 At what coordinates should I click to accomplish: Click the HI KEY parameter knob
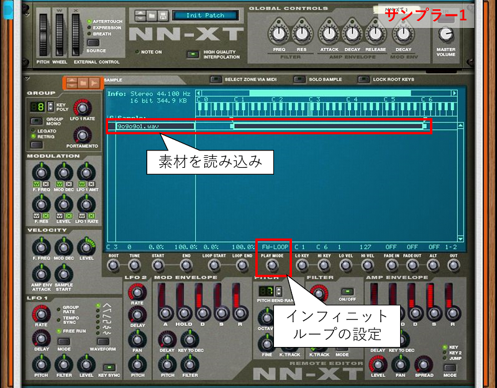point(324,265)
